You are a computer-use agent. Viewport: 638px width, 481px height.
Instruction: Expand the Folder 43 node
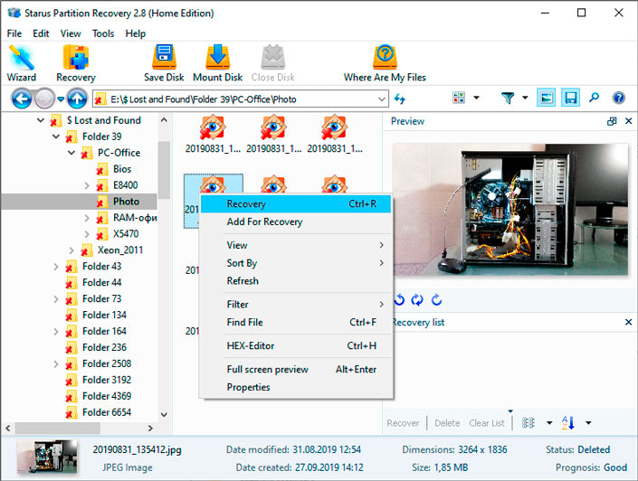point(56,267)
